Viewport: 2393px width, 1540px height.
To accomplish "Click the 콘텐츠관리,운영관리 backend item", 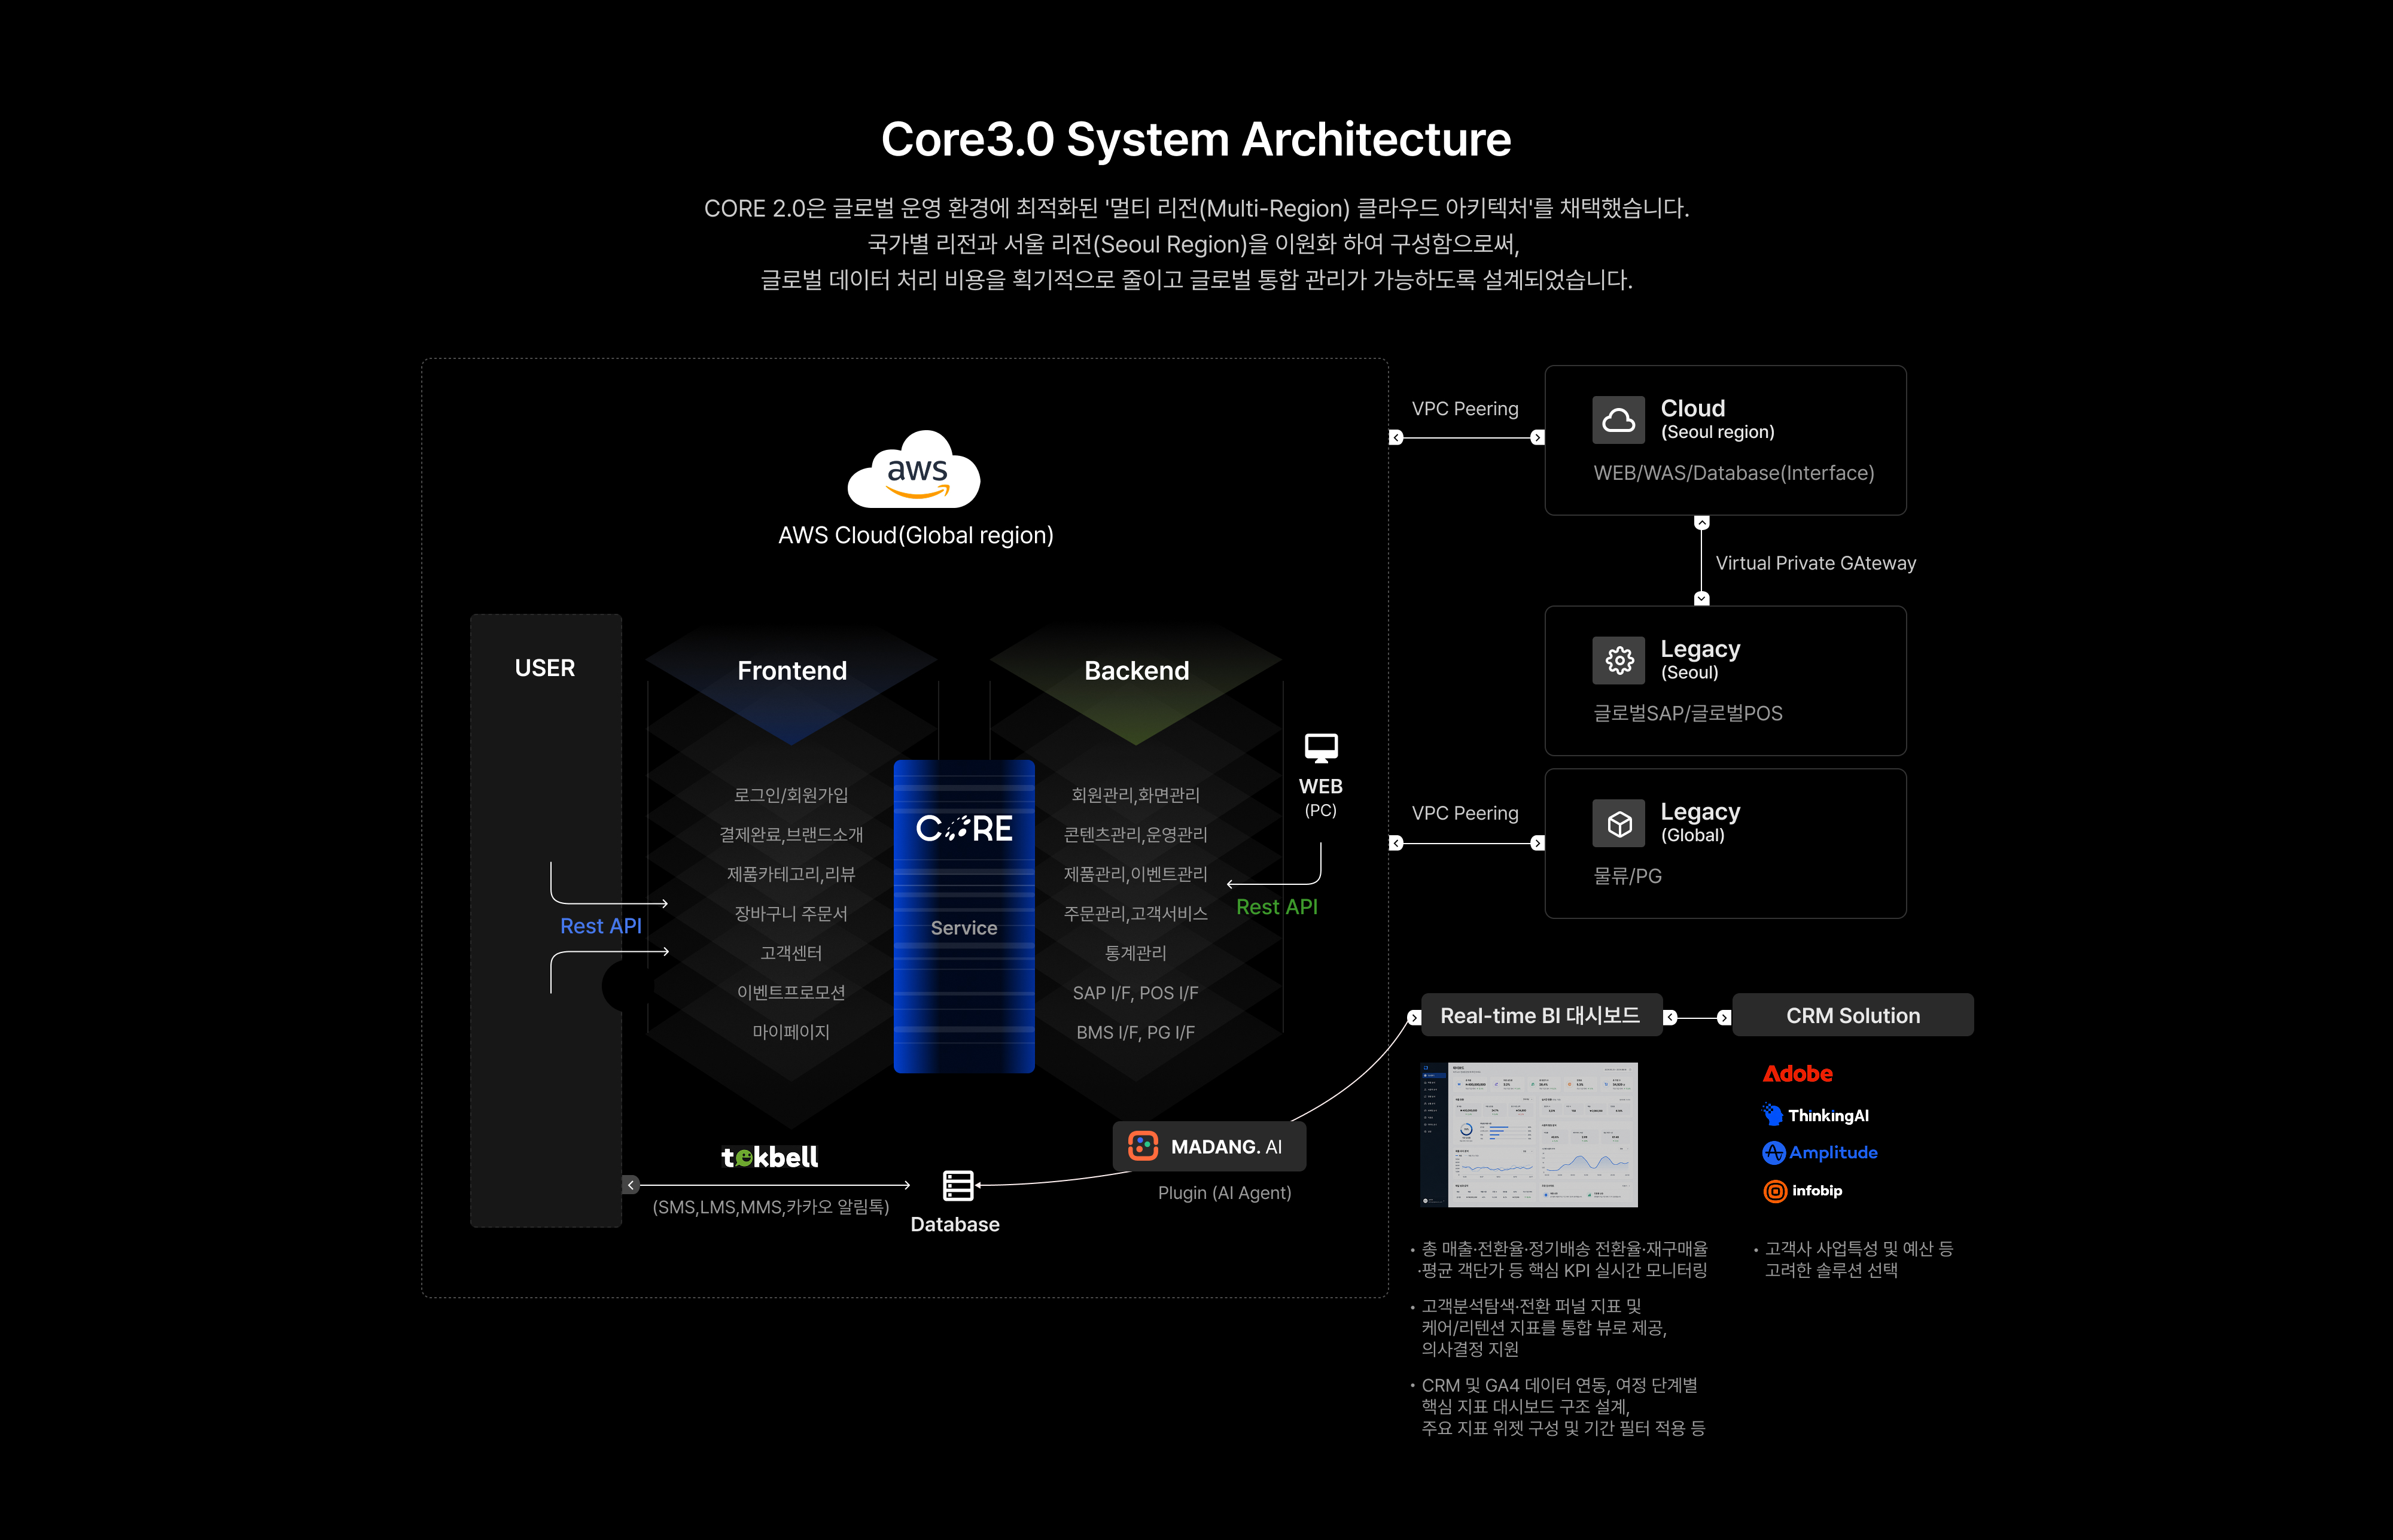I will (1135, 834).
